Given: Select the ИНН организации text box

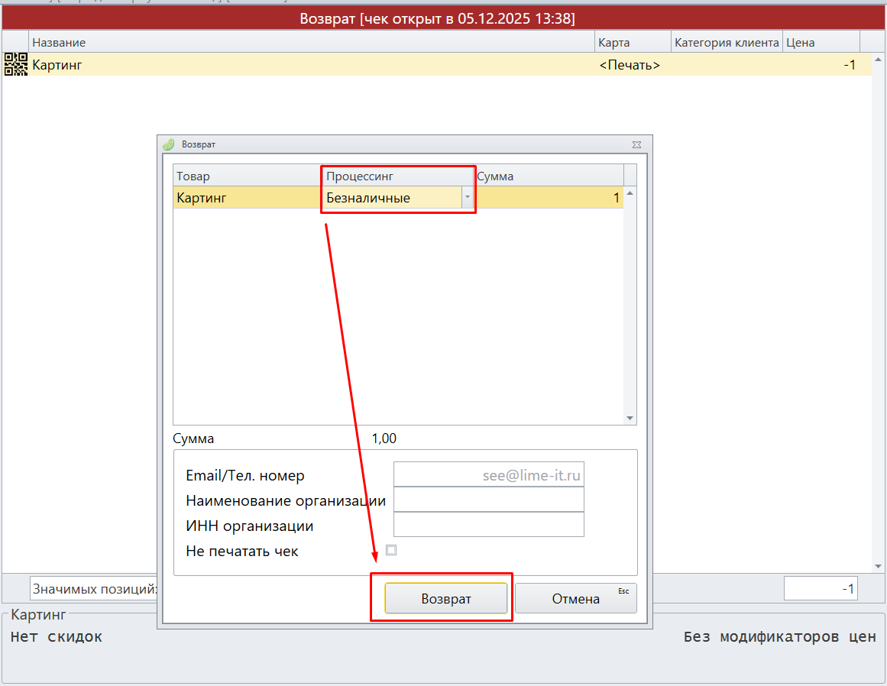Looking at the screenshot, I should pyautogui.click(x=488, y=526).
